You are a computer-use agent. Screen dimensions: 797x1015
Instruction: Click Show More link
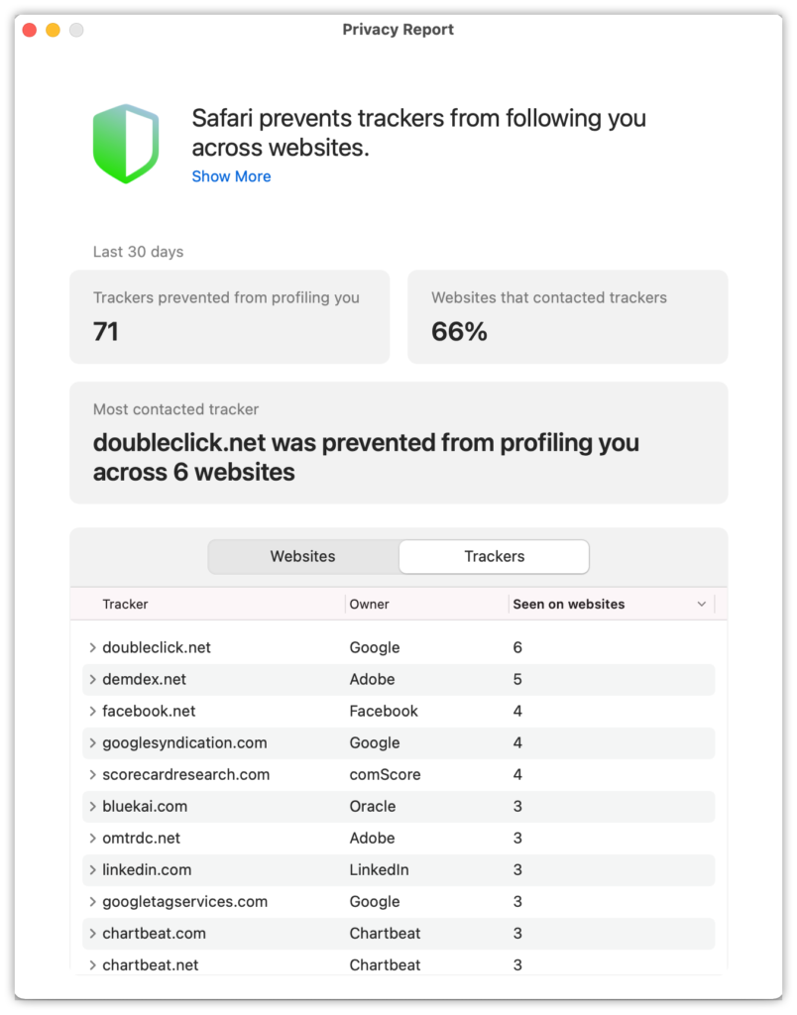click(x=231, y=176)
